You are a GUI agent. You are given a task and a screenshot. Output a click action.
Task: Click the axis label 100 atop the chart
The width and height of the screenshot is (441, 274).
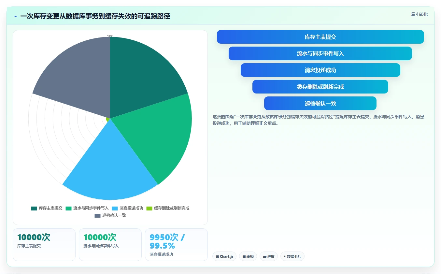click(x=110, y=36)
